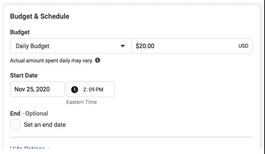The height and width of the screenshot is (154, 265).
Task: Click the USD currency label
Action: click(x=243, y=46)
